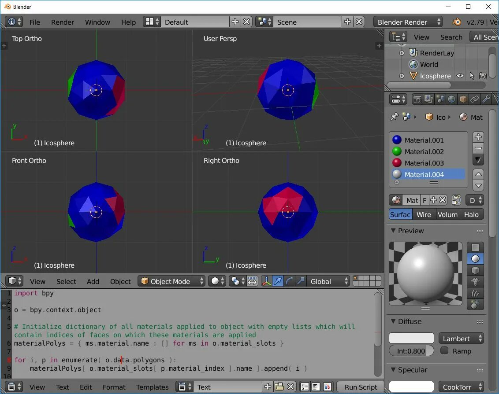Collapse the Diffuse panel

(x=393, y=321)
